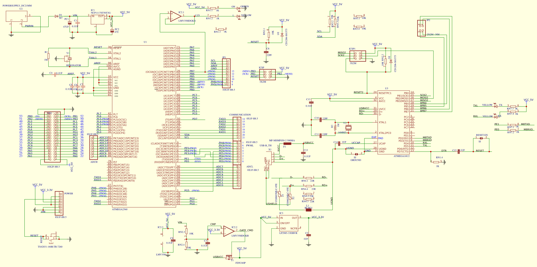
Task: Select the 16MHZ crystal Y2
Action: click(349, 128)
